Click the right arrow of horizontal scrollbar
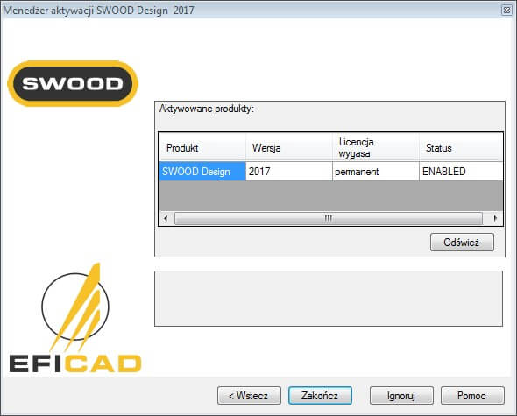The height and width of the screenshot is (416, 517). (495, 218)
